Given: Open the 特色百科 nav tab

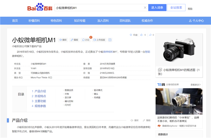Looking at the screenshot, I should (x=56, y=21).
